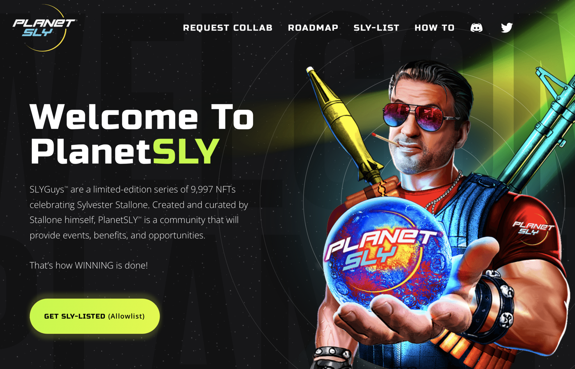Click "That's how WINNING is done!" text
This screenshot has width=575, height=369.
[x=89, y=265]
